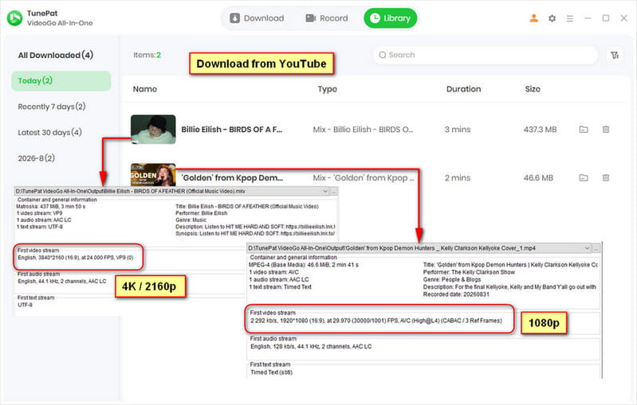Delete the 'Golden' from Kpop download

point(606,178)
